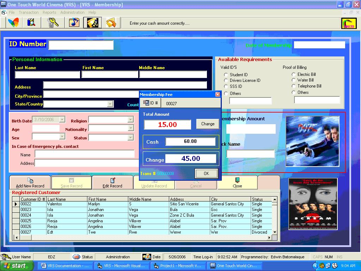Open the Reports menu

point(49,12)
